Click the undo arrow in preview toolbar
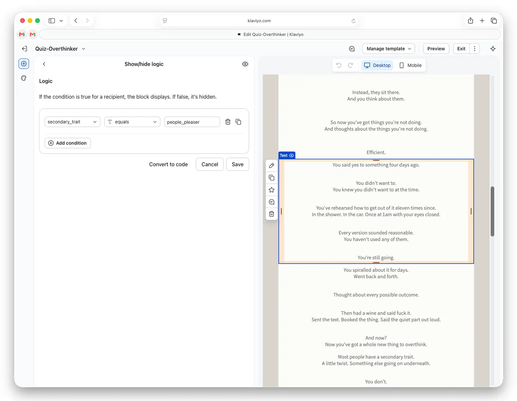The image size is (517, 401). 338,65
